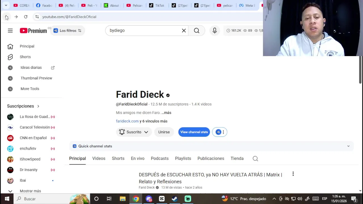
Task: Switch to the first TikTok browser tab
Action: click(x=157, y=5)
